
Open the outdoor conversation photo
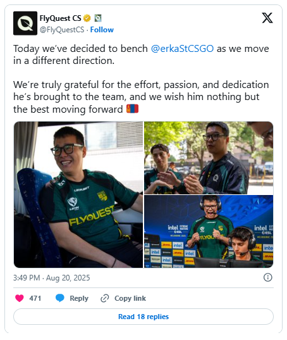pos(209,158)
